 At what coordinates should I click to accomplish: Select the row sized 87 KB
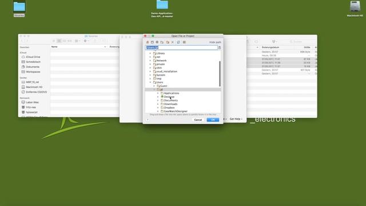[282, 59]
